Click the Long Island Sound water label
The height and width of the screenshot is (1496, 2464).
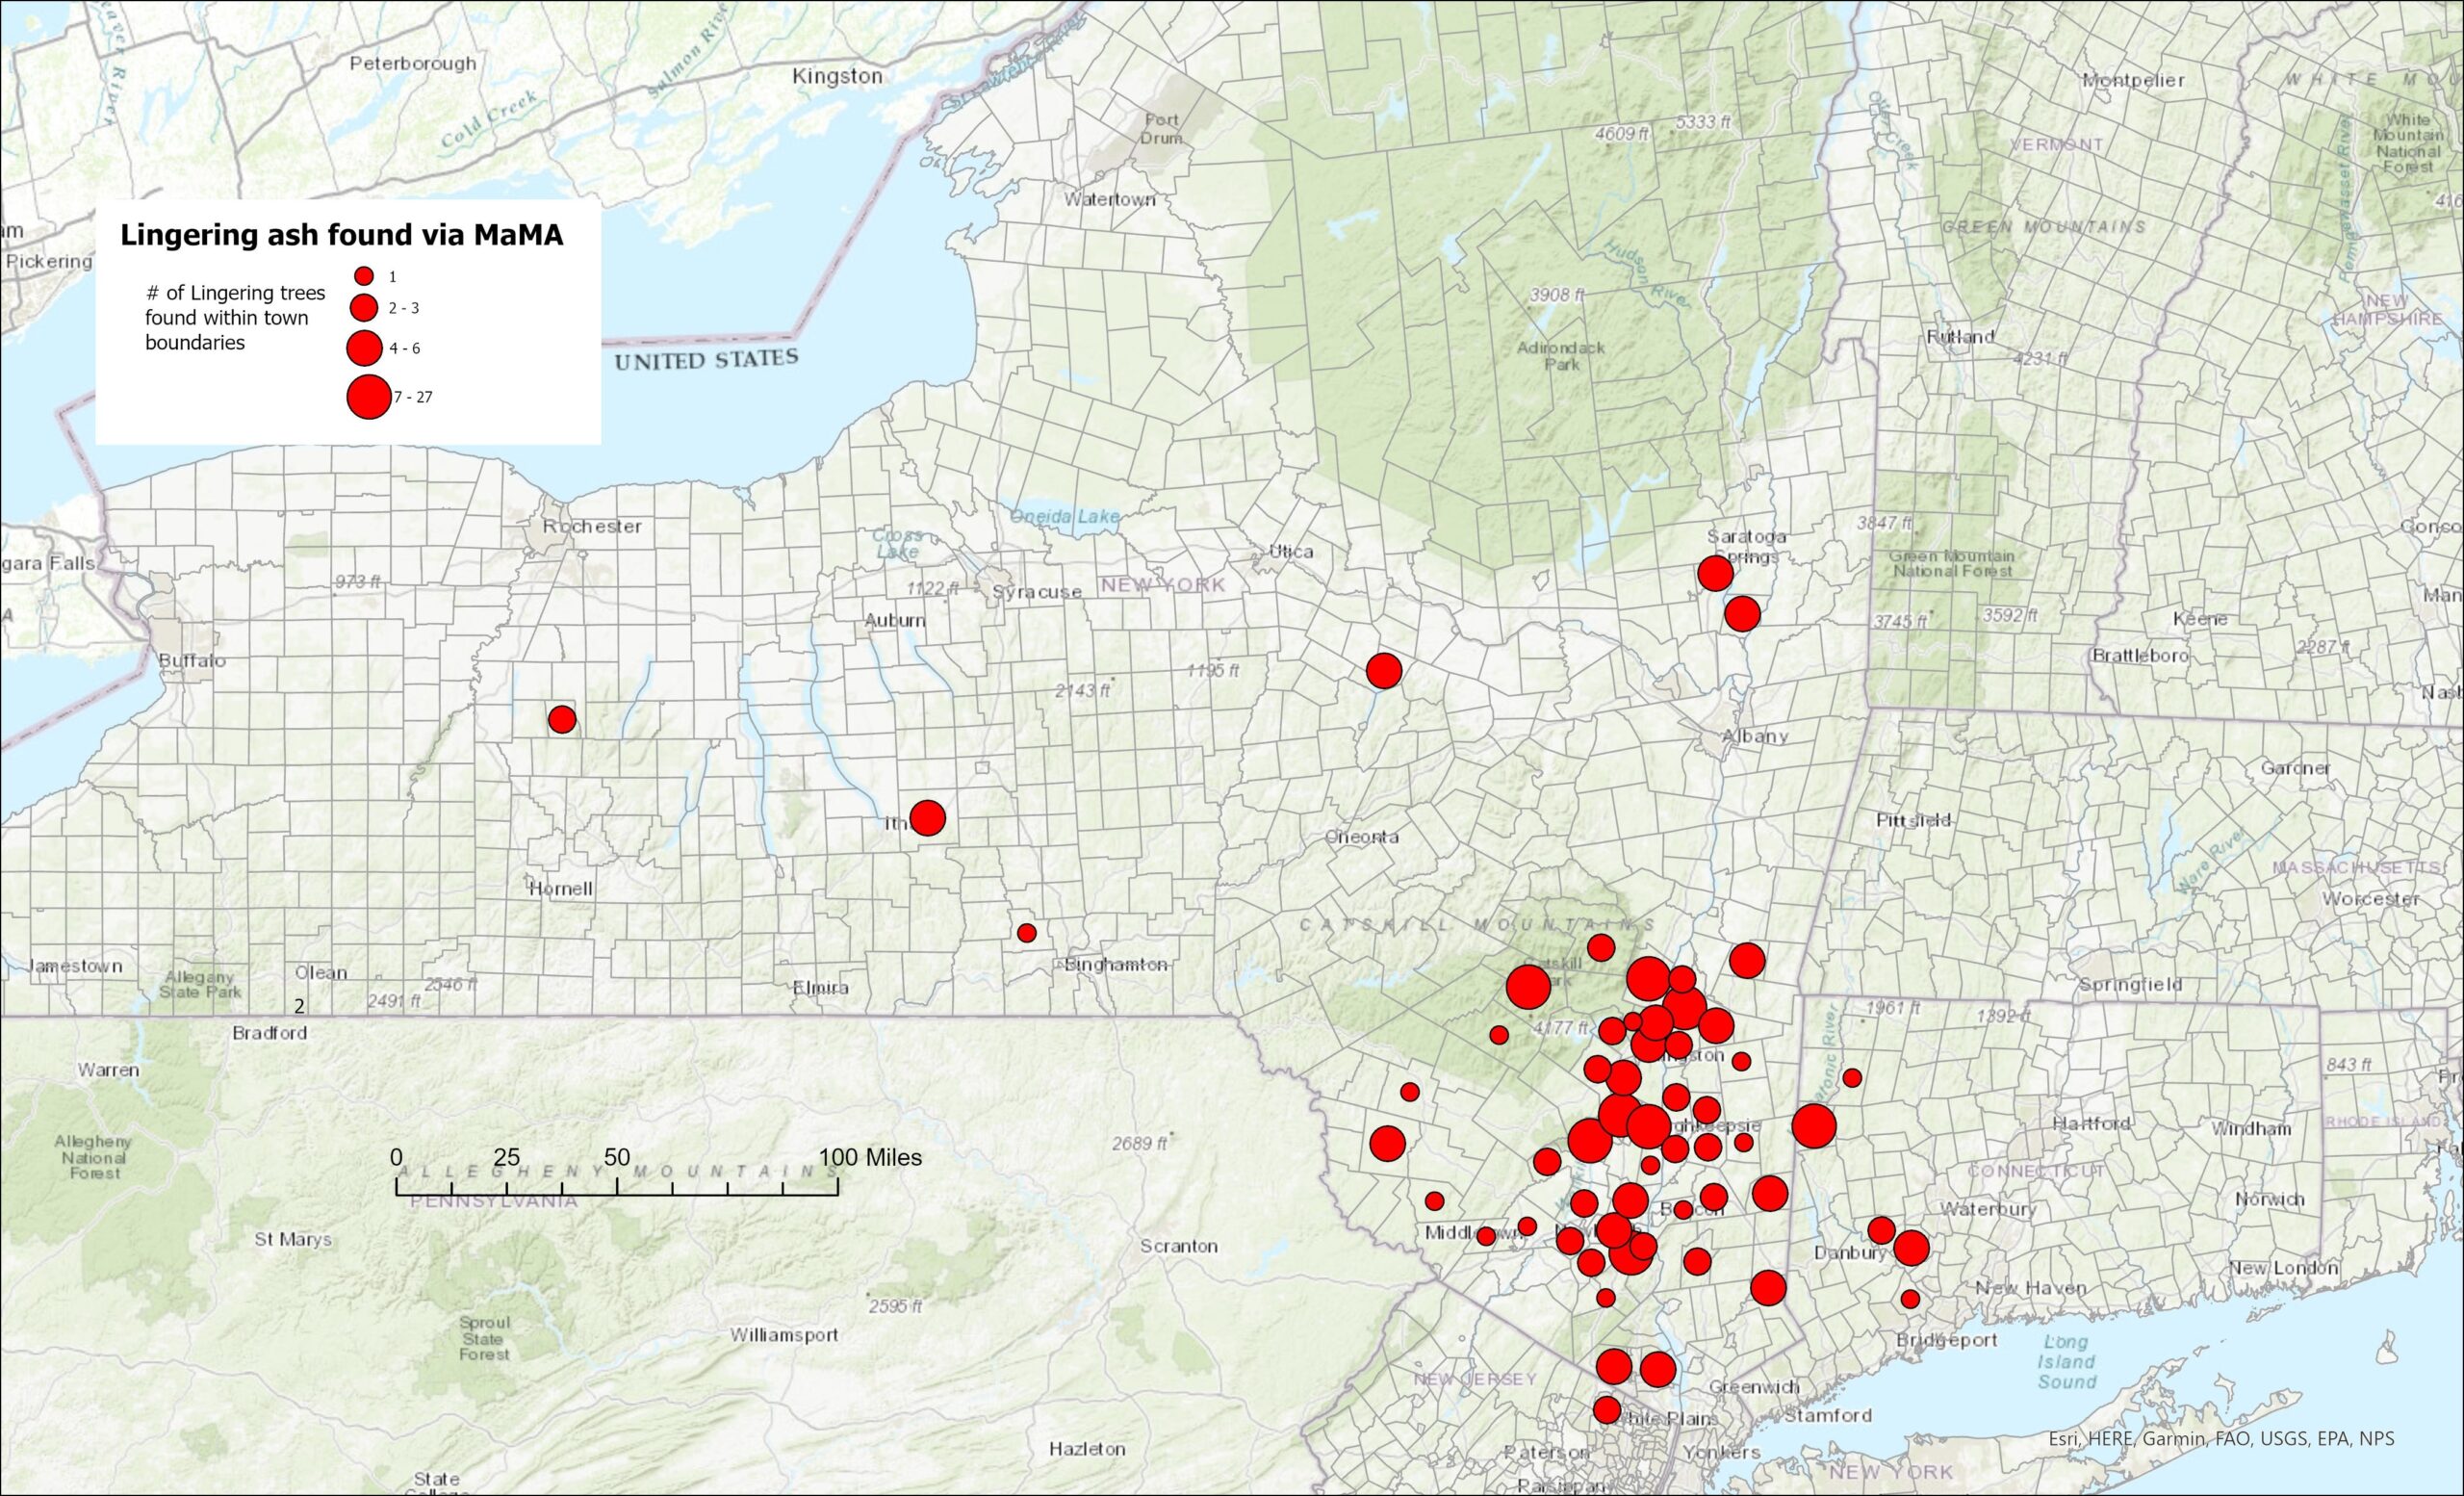point(2066,1362)
